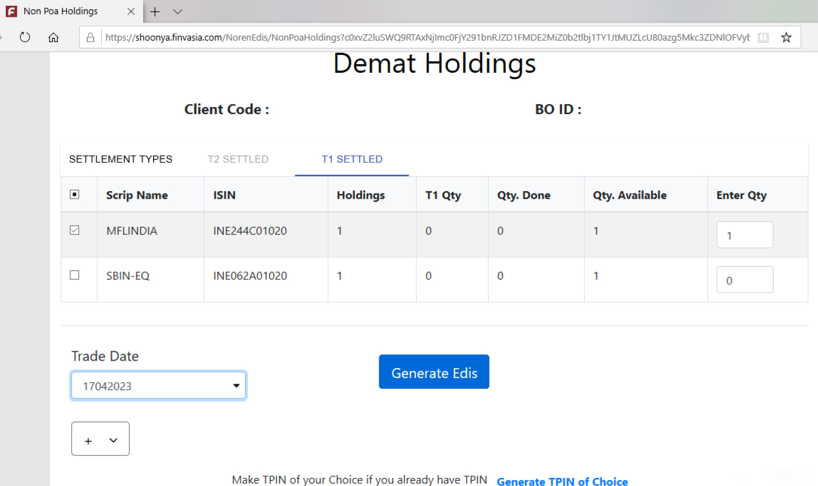Click the Trade Date label
Viewport: 818px width, 486px height.
105,356
